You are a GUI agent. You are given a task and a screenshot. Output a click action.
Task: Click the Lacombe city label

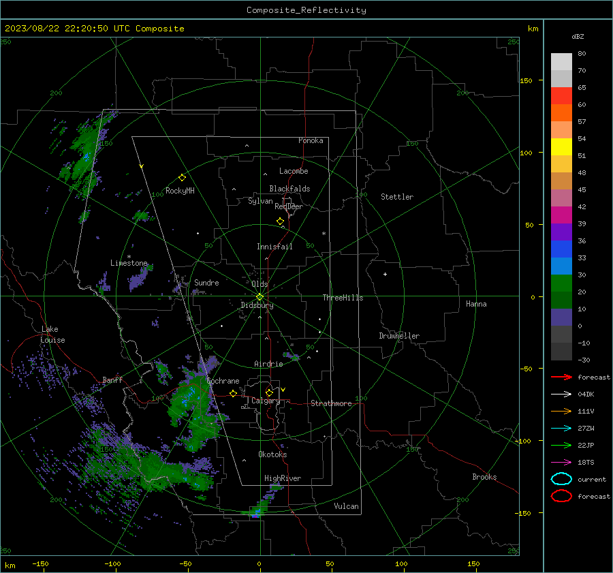294,171
